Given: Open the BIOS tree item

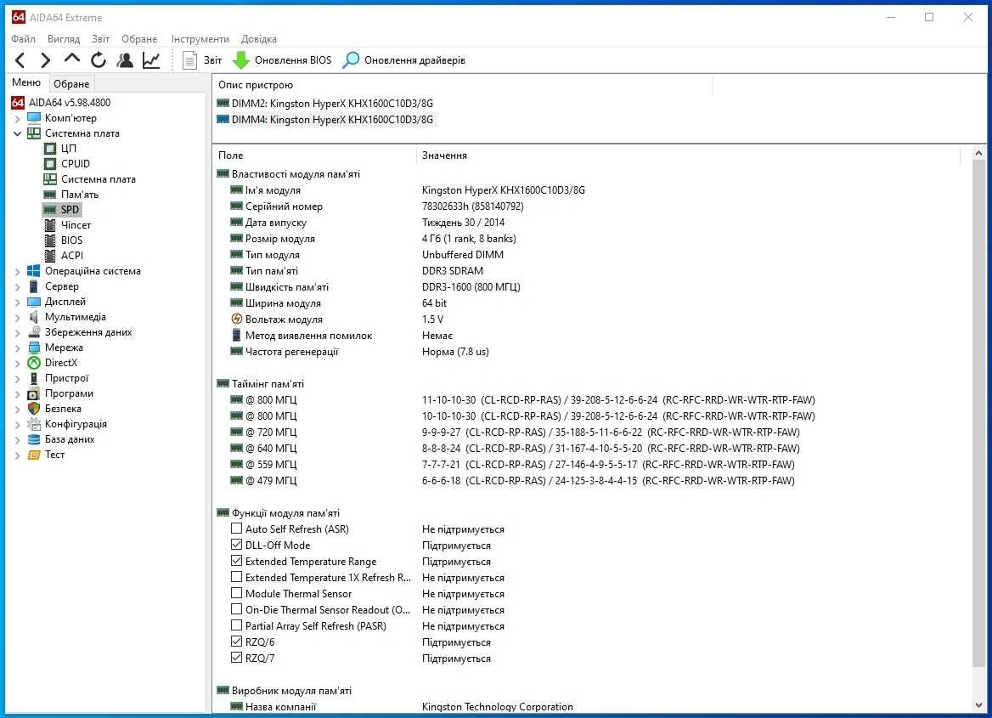Looking at the screenshot, I should click(x=71, y=240).
